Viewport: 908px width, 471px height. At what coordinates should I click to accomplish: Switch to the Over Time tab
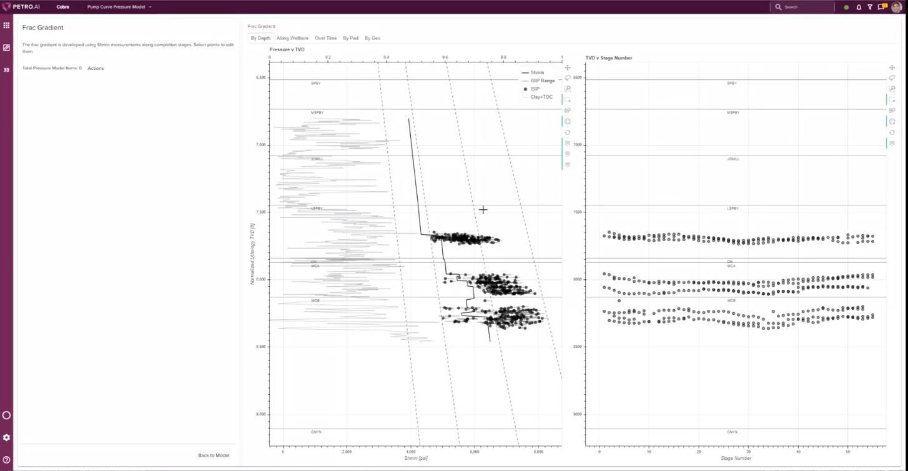[x=325, y=38]
